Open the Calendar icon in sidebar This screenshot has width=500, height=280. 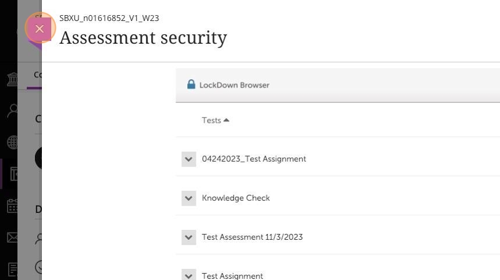(12, 205)
